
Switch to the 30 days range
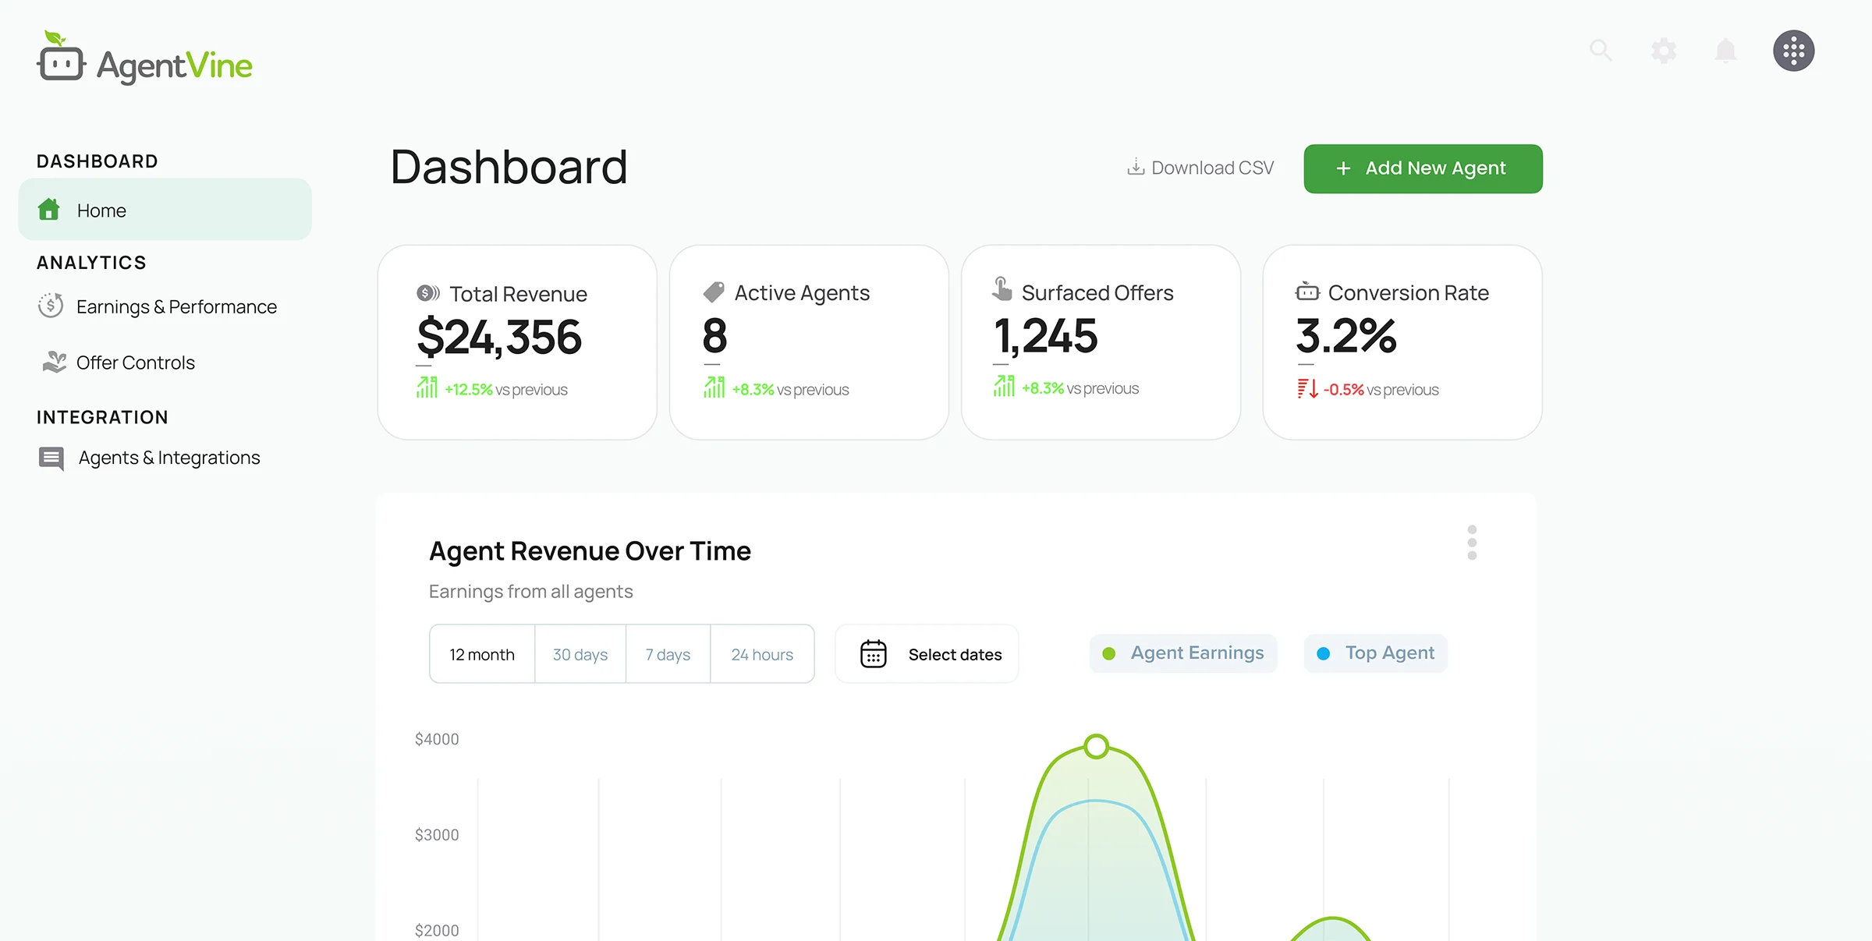(580, 653)
